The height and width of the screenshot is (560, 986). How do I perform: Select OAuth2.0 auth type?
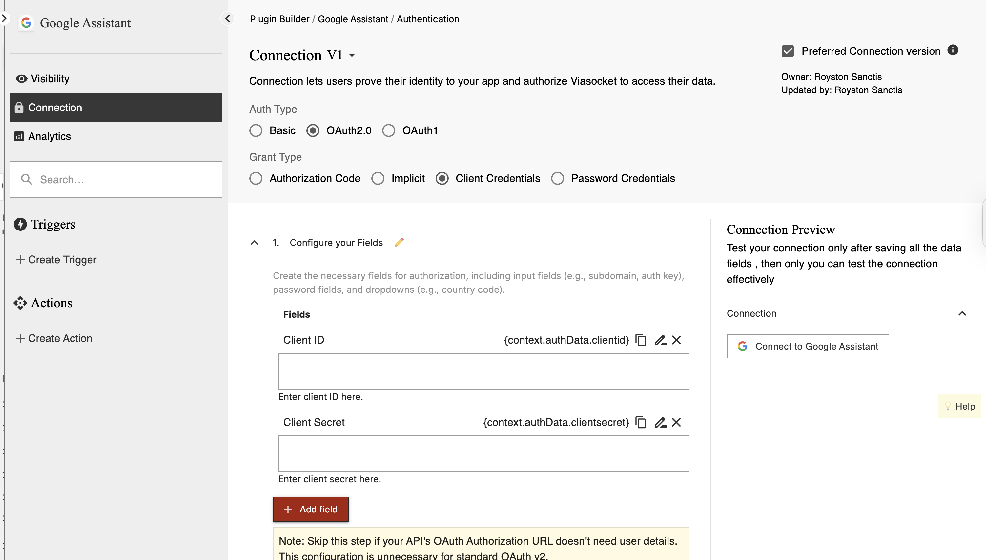coord(313,131)
